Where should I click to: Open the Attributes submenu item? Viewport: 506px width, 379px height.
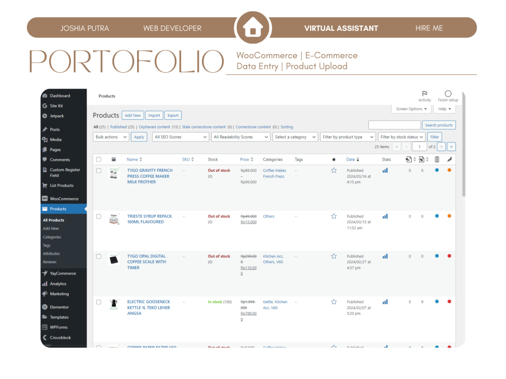tap(51, 254)
